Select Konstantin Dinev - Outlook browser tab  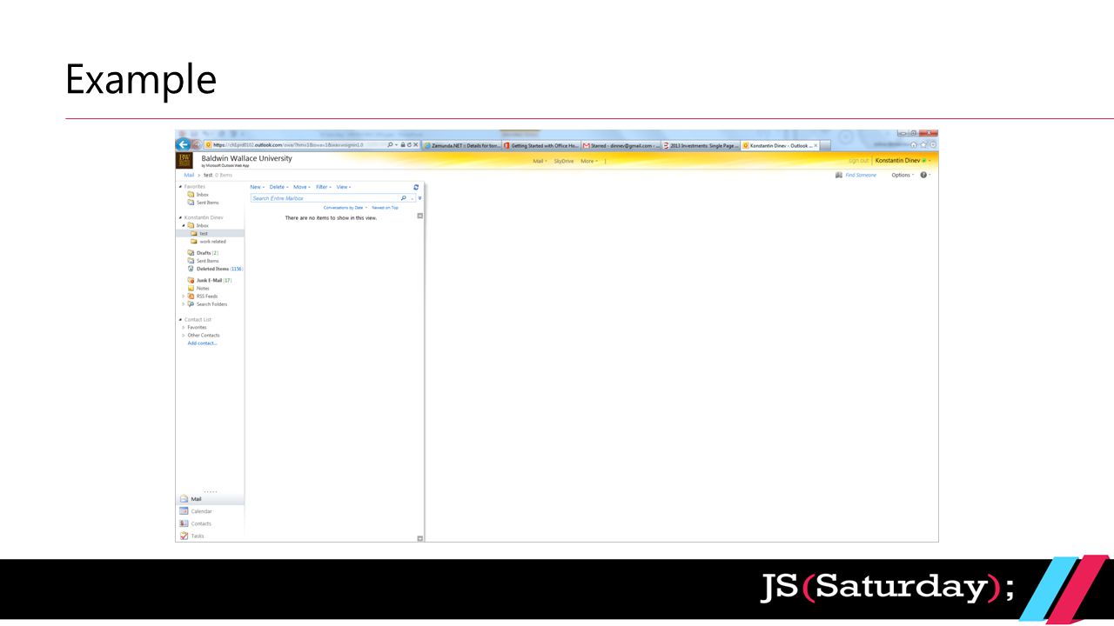coord(780,145)
